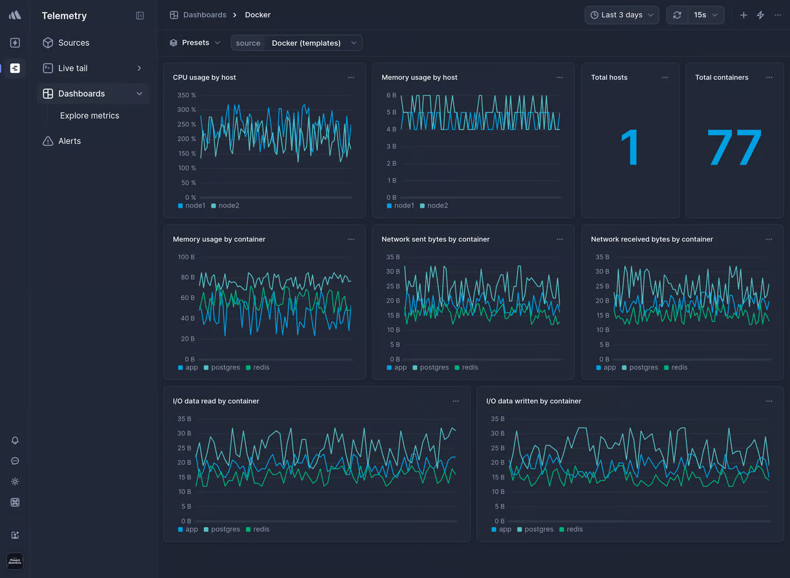Open the 15s refresh interval dropdown
Screen dimensions: 790x578
[704, 14]
